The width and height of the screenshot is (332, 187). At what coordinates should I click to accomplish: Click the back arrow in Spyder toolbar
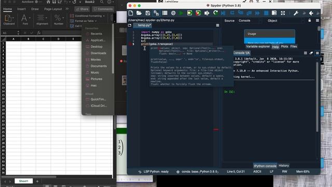pos(311,13)
